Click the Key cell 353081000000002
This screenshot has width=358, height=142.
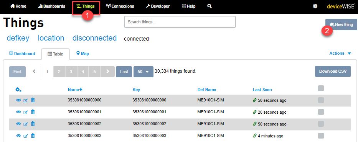149,124
